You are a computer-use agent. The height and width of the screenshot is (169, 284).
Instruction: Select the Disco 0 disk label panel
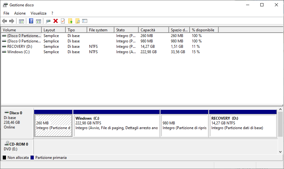click(x=17, y=123)
